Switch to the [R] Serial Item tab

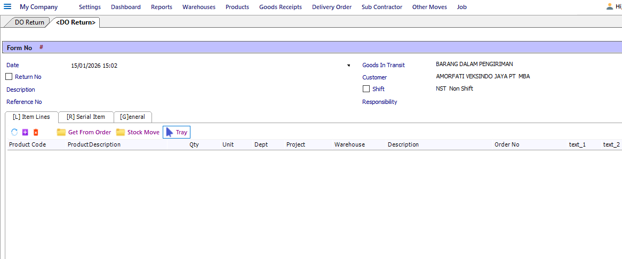point(86,117)
